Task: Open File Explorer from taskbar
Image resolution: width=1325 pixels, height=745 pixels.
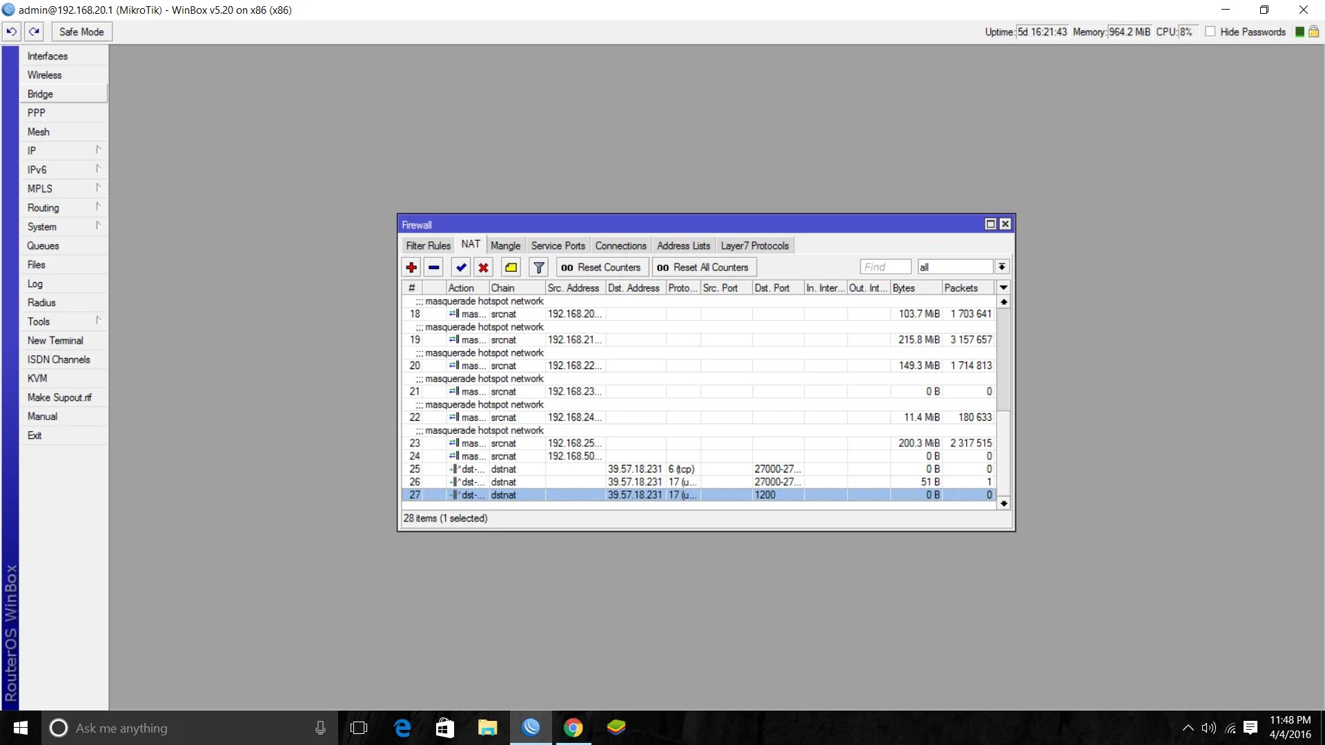Action: point(488,728)
